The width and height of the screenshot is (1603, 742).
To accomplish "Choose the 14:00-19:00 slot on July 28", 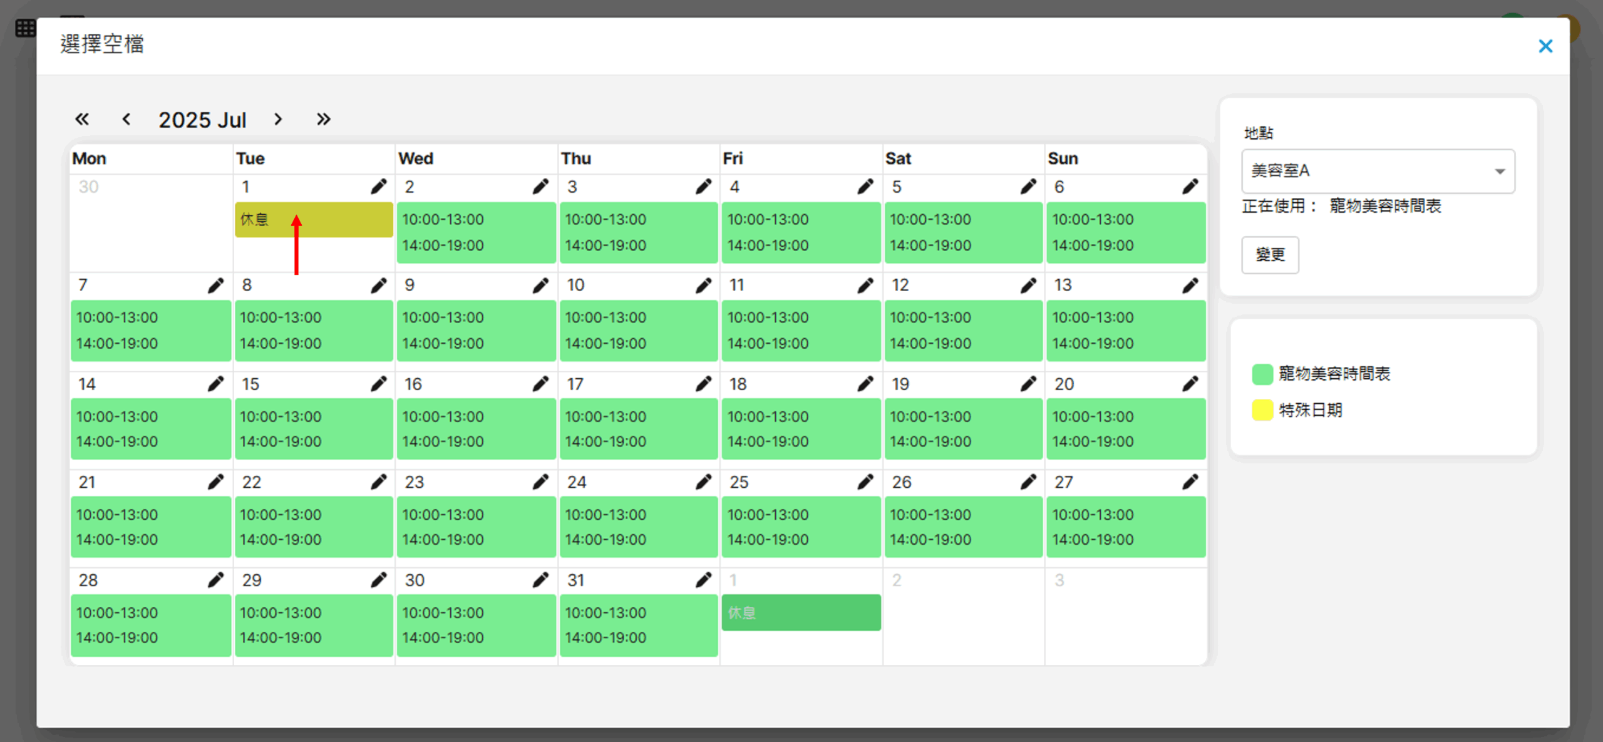I will click(117, 637).
